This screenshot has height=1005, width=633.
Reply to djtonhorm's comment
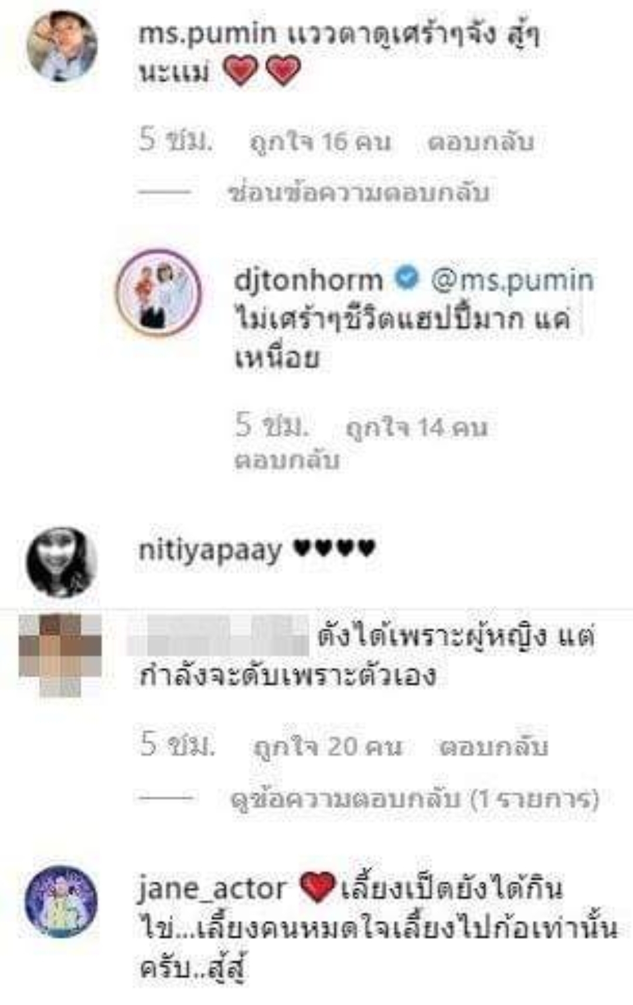287,460
